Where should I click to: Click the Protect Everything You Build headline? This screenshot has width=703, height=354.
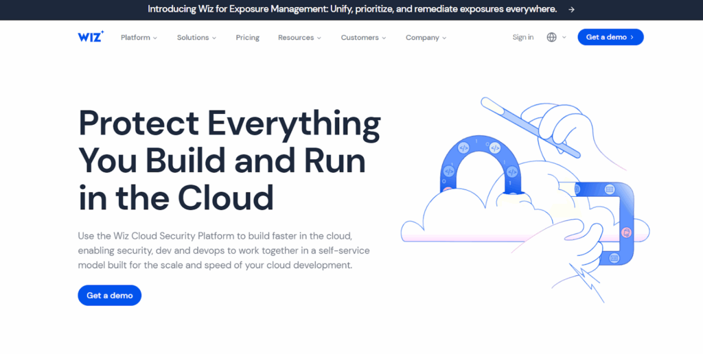229,160
